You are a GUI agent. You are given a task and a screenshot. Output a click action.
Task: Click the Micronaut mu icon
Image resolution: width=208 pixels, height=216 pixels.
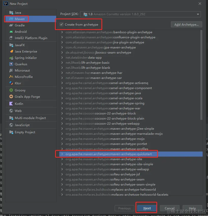(11, 70)
